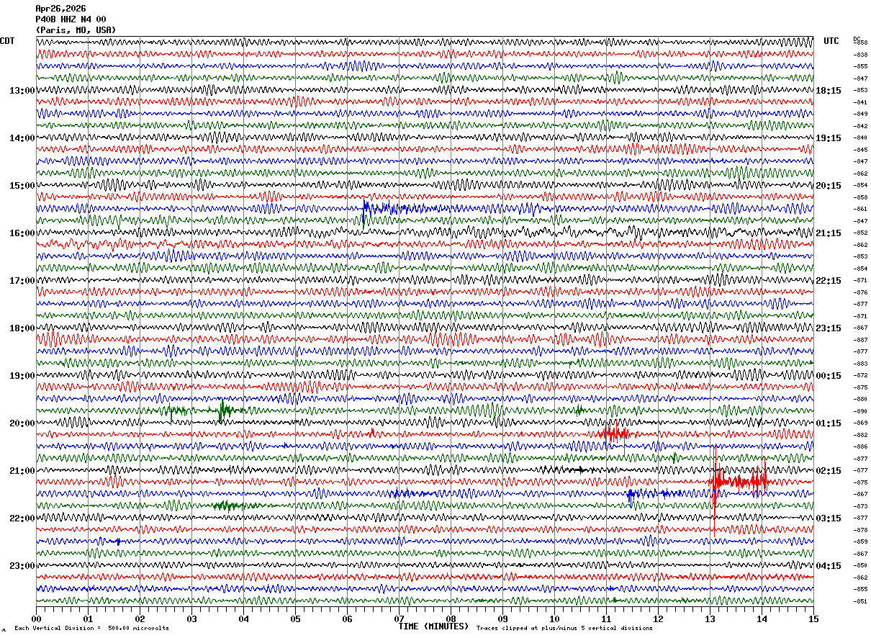Click minute 09 on the bottom time axis

[502, 619]
